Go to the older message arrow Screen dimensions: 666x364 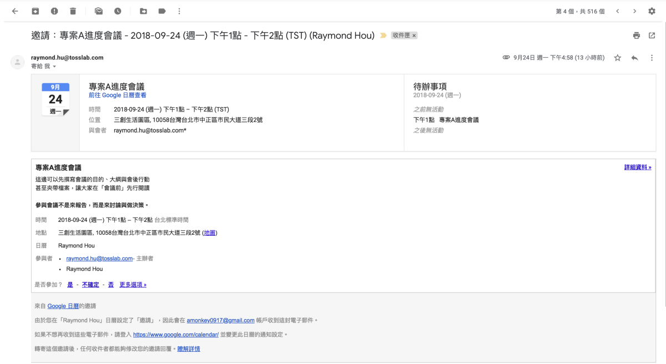pos(635,11)
